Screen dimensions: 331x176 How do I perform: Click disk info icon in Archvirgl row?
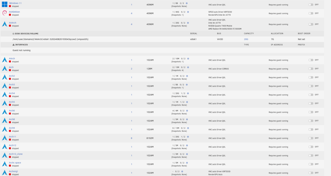182,172
